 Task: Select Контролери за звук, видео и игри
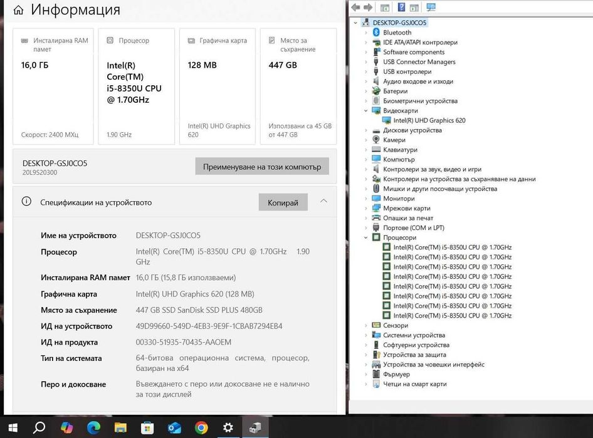432,169
